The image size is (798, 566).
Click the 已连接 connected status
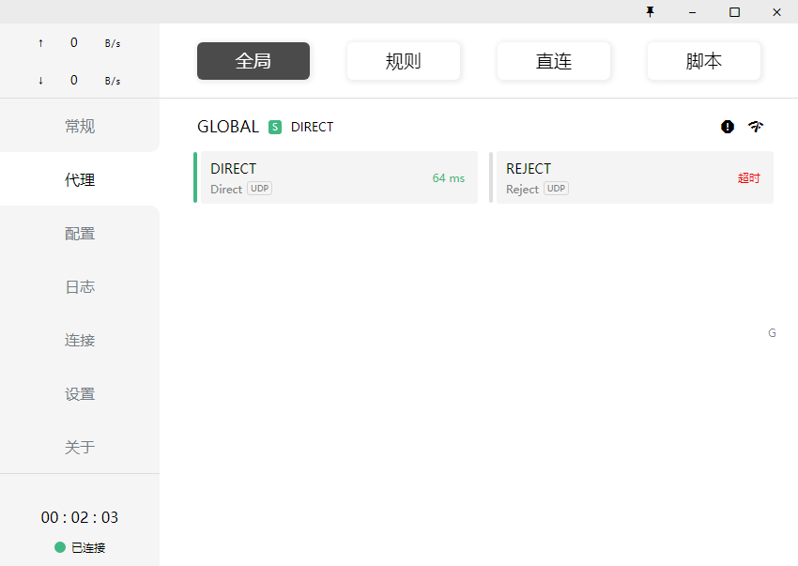pos(80,547)
